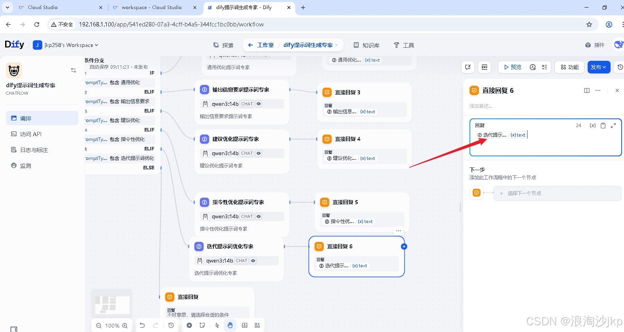Click the canvas minimap thumbnail
624x332 pixels.
(112, 304)
